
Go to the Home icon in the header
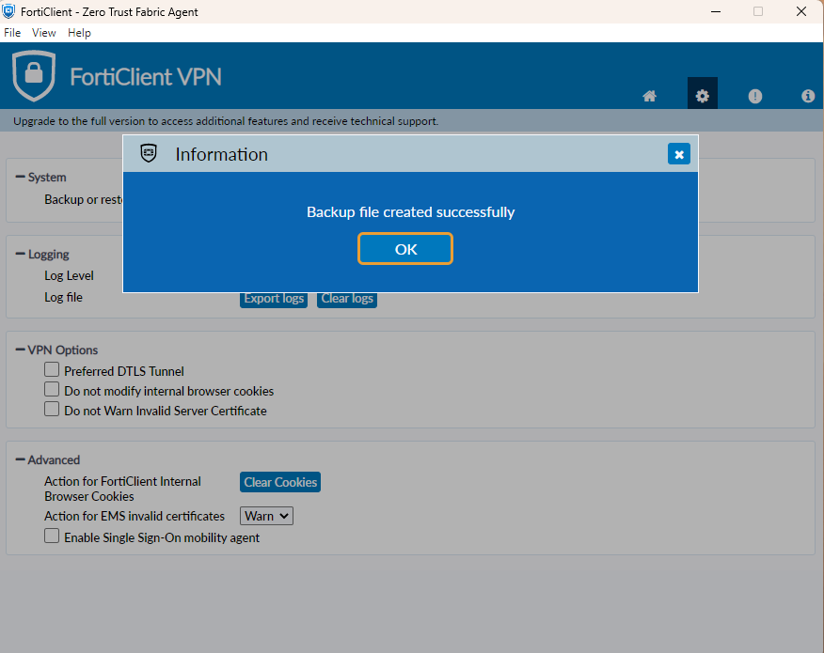[650, 96]
